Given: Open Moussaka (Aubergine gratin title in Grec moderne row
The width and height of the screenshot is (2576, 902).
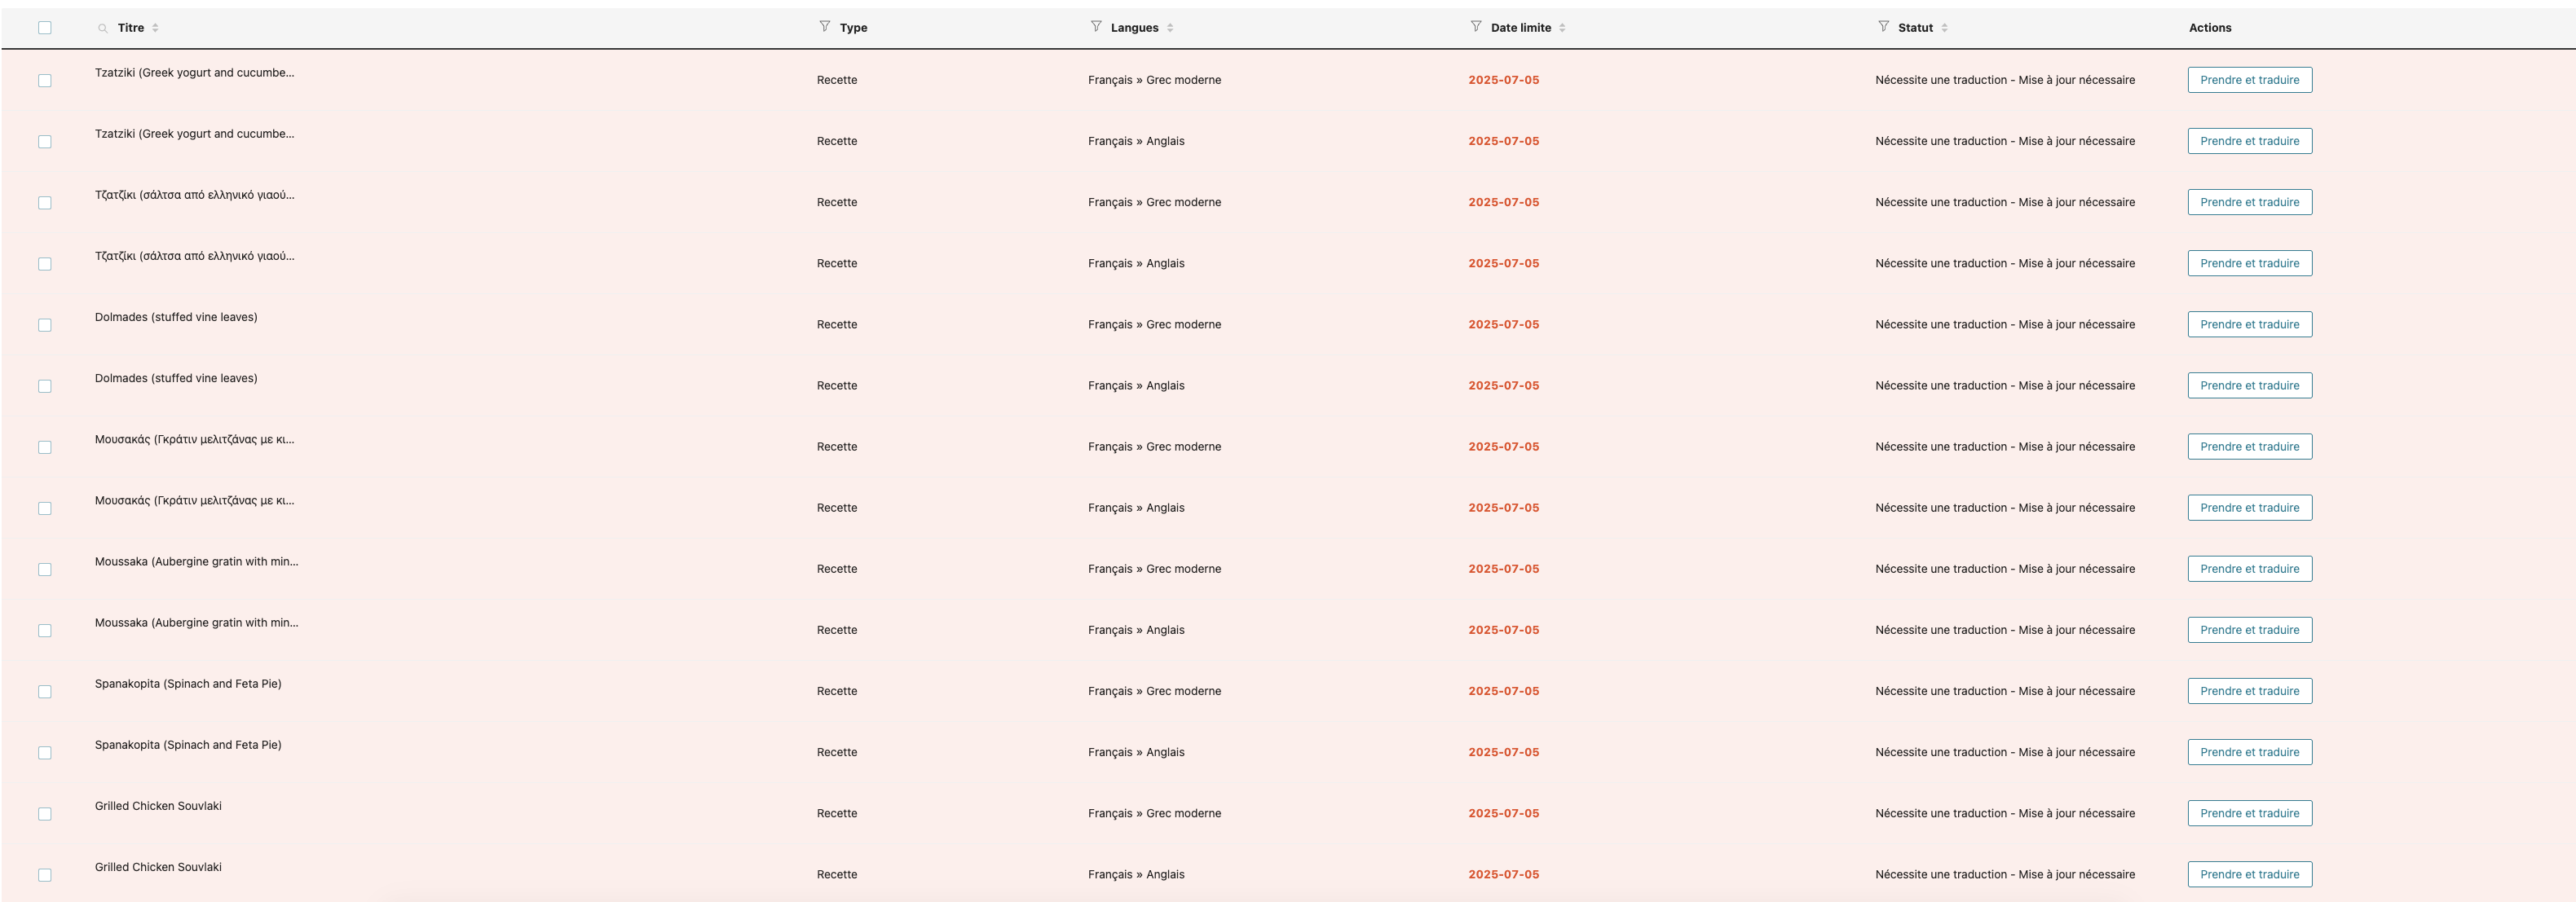Looking at the screenshot, I should point(196,562).
